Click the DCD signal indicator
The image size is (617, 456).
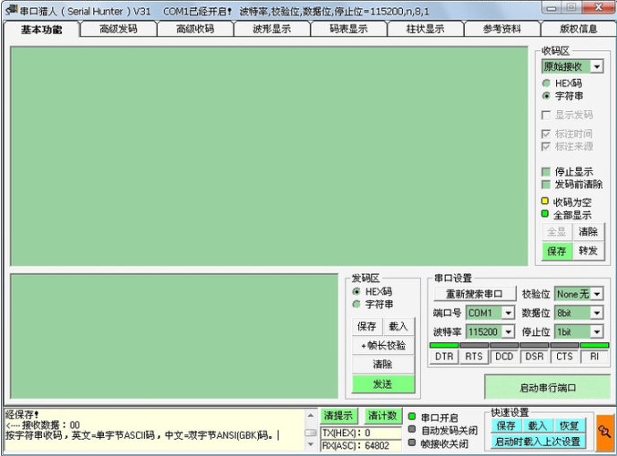pyautogui.click(x=504, y=357)
